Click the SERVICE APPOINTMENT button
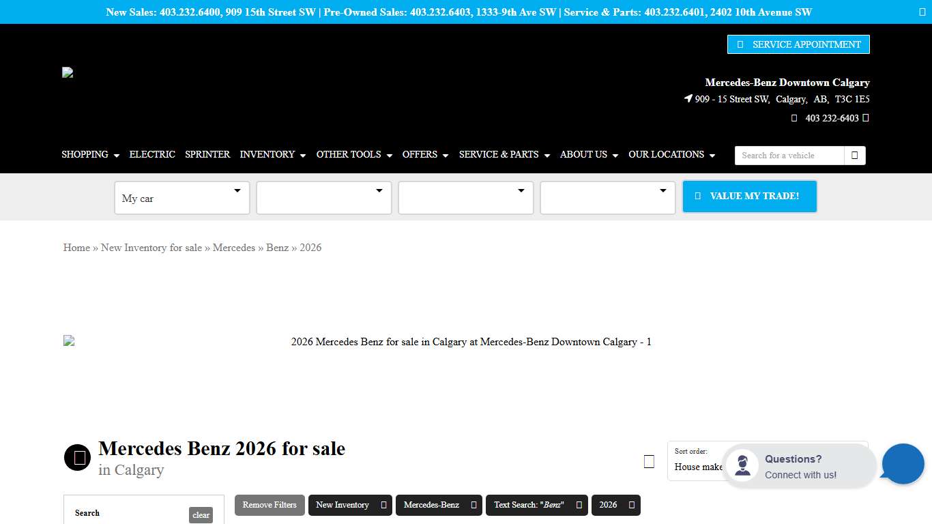The width and height of the screenshot is (932, 524). tap(798, 44)
